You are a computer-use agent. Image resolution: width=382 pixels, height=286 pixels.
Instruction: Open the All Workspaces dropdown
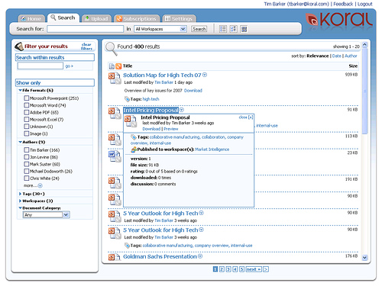tap(160, 29)
